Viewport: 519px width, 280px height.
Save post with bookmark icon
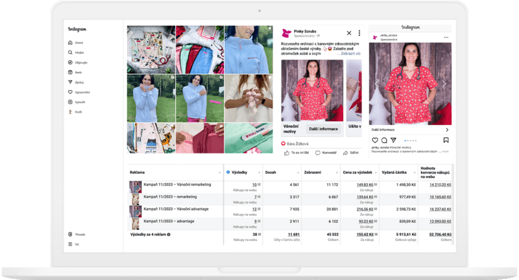click(446, 140)
